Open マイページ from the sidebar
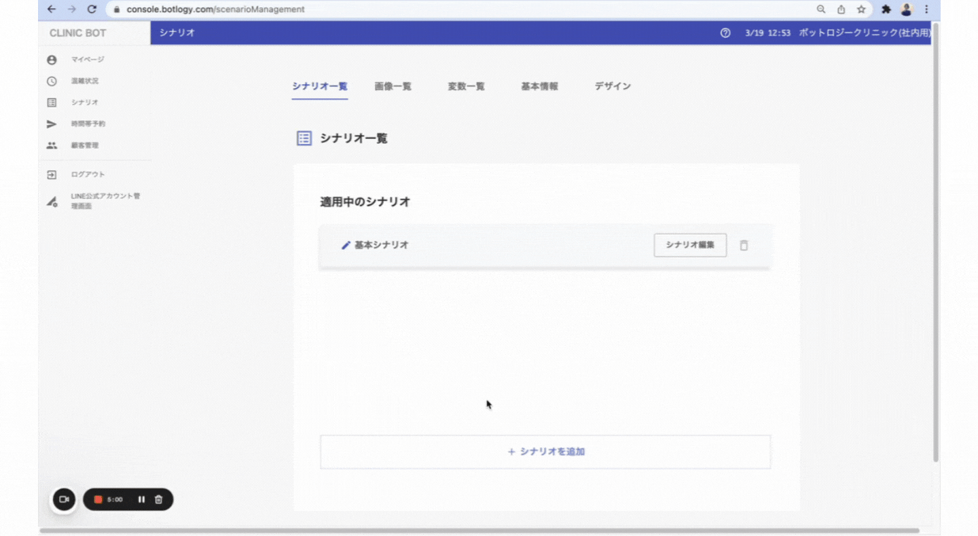This screenshot has width=978, height=536. pyautogui.click(x=87, y=60)
